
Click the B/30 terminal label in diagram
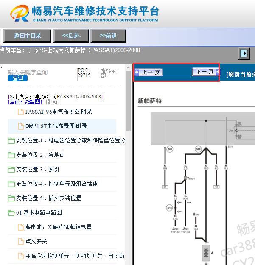pos(196,214)
